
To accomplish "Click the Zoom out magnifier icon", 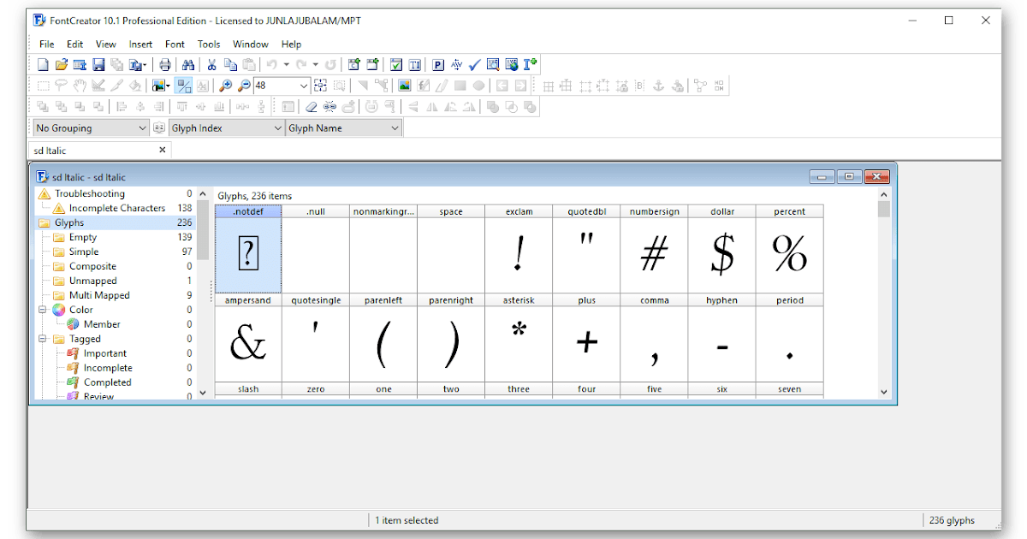I will point(244,86).
